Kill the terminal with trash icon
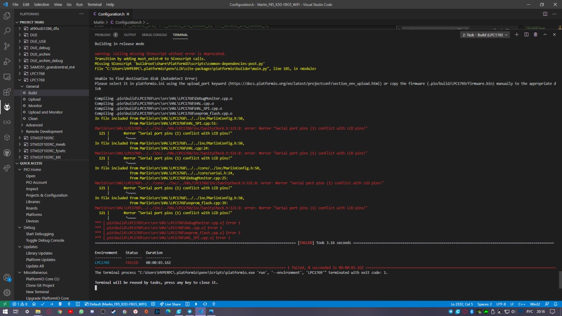The width and height of the screenshot is (562, 316). [x=536, y=35]
